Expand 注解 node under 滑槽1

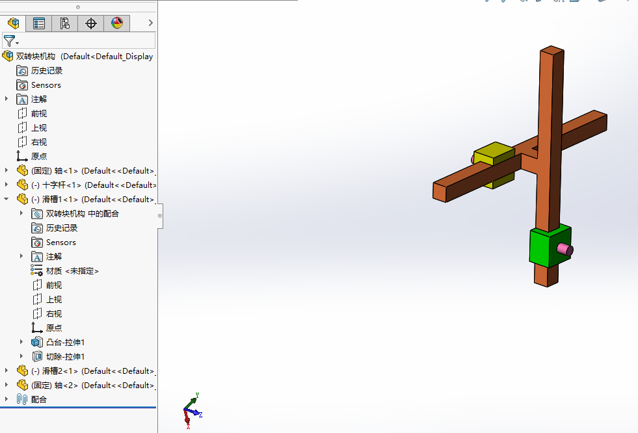pyautogui.click(x=21, y=256)
